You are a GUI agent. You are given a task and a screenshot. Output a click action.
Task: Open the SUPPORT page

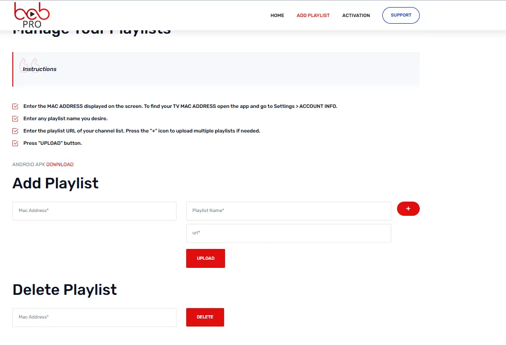[x=401, y=15]
